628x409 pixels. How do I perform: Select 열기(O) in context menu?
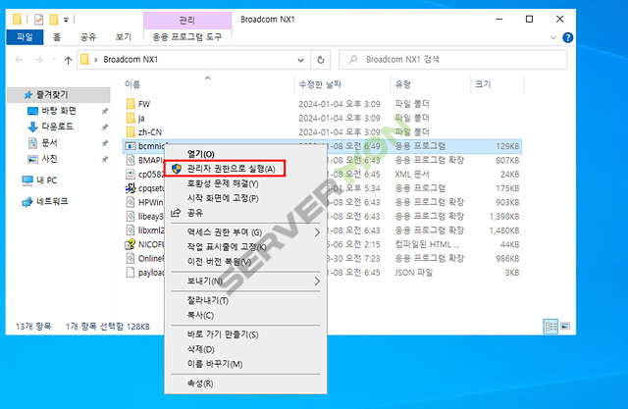coord(200,154)
